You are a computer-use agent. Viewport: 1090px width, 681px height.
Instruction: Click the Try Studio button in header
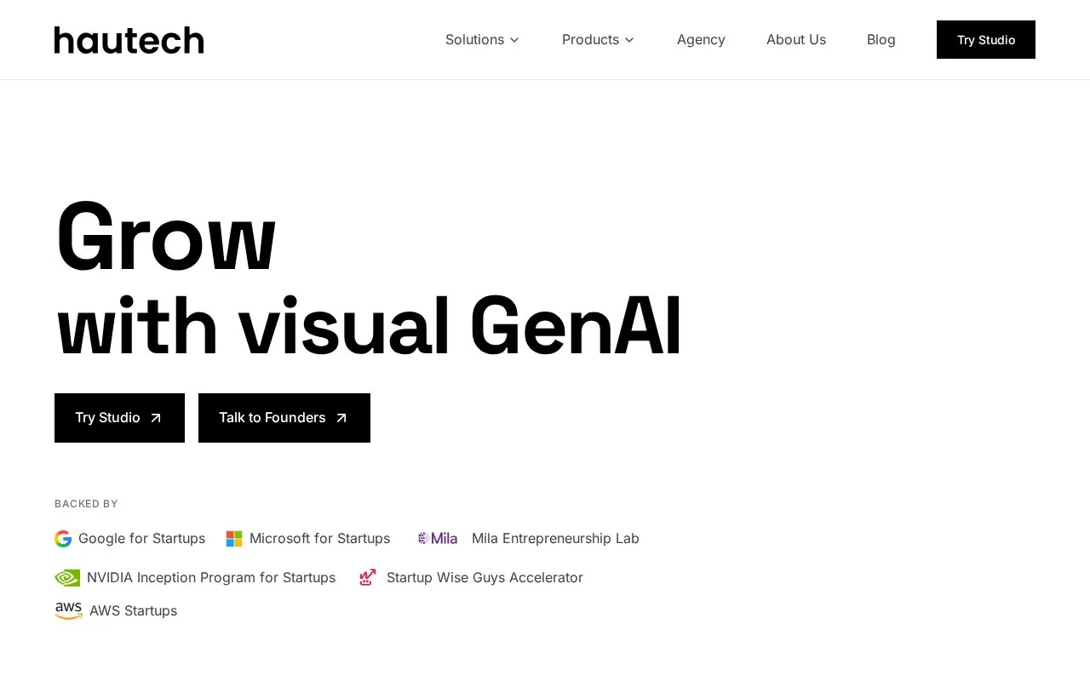986,40
